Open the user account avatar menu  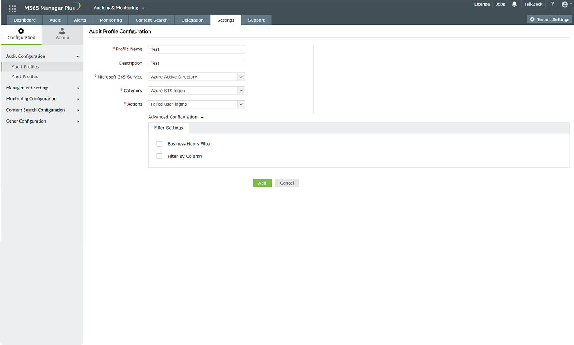[566, 4]
